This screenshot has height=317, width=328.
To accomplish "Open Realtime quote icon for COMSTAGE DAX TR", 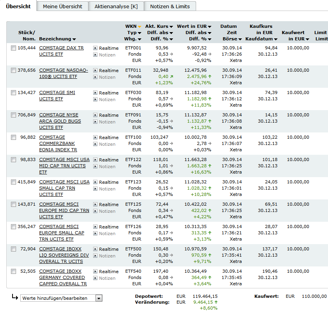I will [x=95, y=48].
